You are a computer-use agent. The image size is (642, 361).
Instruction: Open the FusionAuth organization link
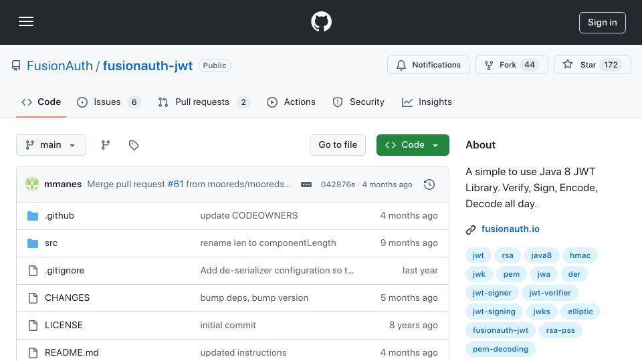click(x=60, y=66)
